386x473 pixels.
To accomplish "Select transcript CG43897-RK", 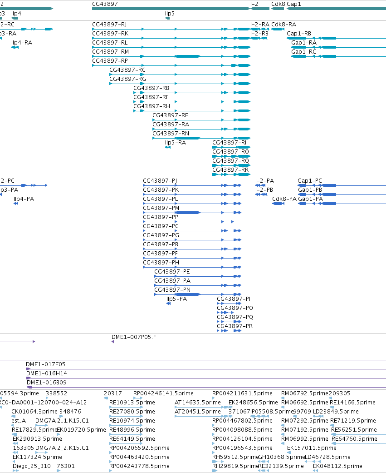I will pos(110,34).
